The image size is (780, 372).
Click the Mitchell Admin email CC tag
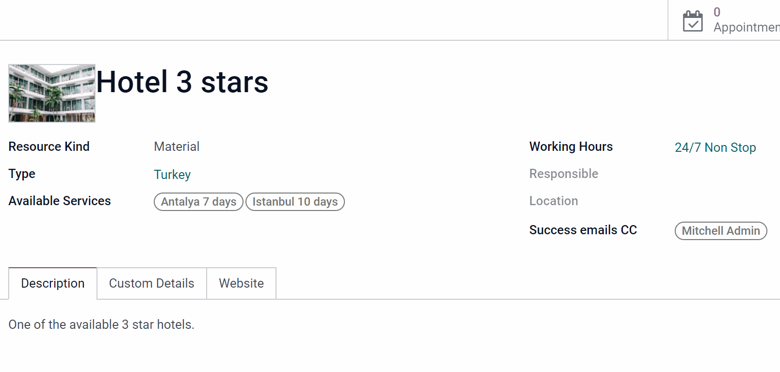click(x=721, y=231)
